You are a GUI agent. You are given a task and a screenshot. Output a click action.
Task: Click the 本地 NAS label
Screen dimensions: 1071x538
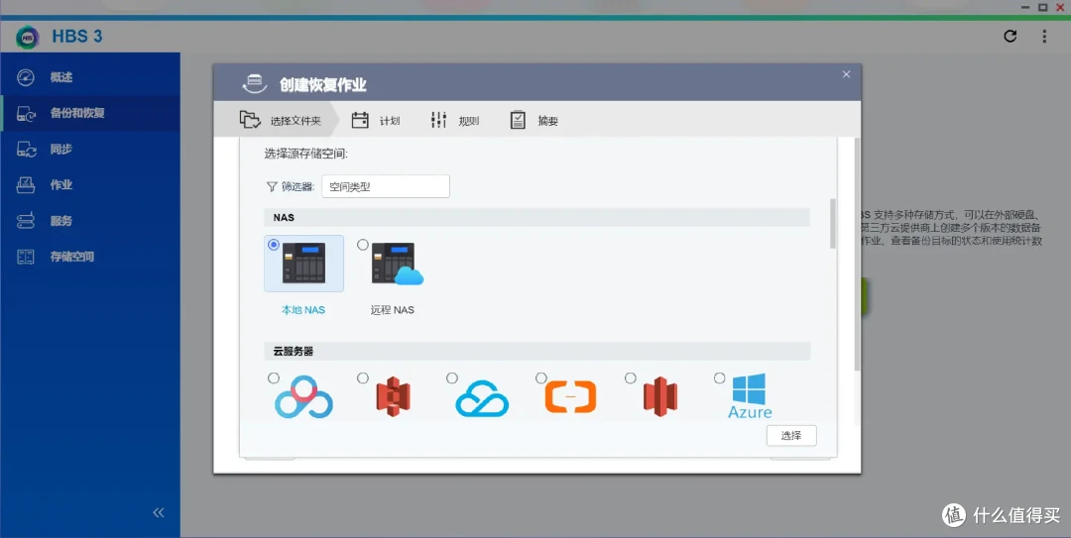coord(303,310)
